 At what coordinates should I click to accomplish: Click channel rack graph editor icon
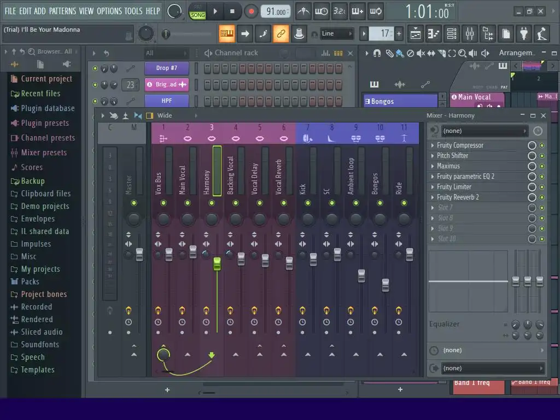[x=325, y=53]
